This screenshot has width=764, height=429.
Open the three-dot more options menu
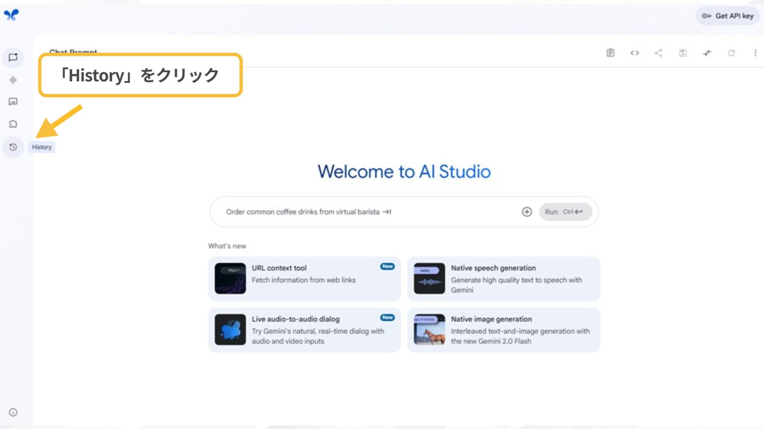pos(756,53)
